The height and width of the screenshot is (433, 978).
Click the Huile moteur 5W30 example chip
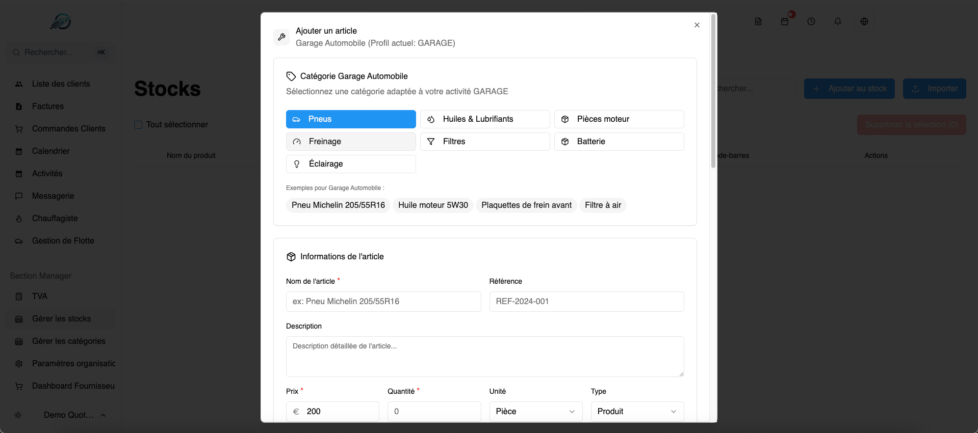[x=433, y=205]
